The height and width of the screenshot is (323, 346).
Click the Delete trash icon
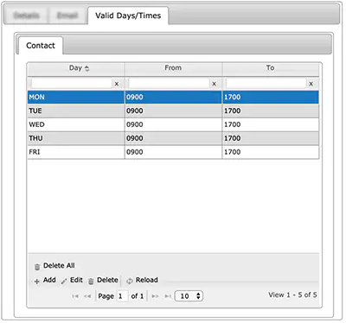(91, 282)
